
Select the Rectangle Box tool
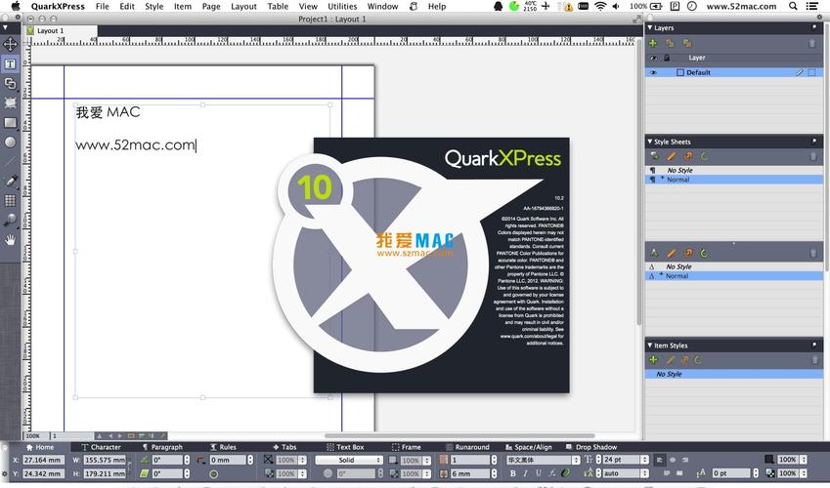point(10,123)
